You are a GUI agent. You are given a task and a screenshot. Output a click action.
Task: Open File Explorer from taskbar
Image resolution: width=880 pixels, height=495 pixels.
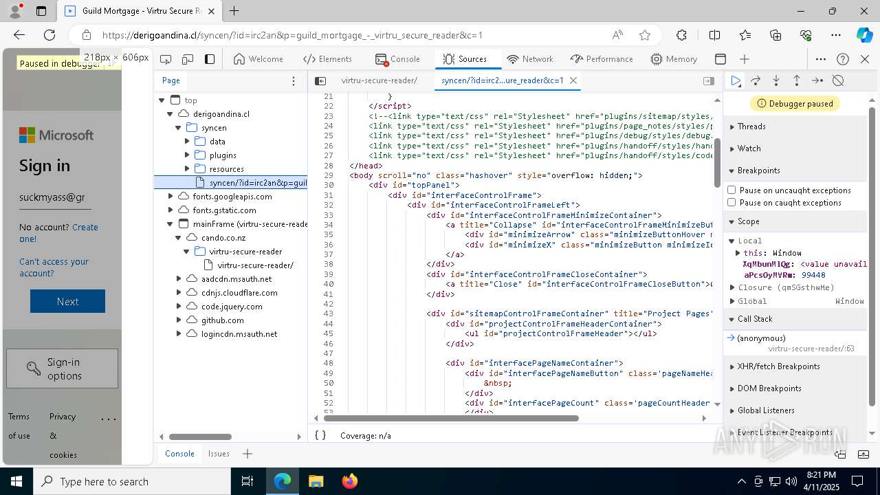pyautogui.click(x=316, y=481)
